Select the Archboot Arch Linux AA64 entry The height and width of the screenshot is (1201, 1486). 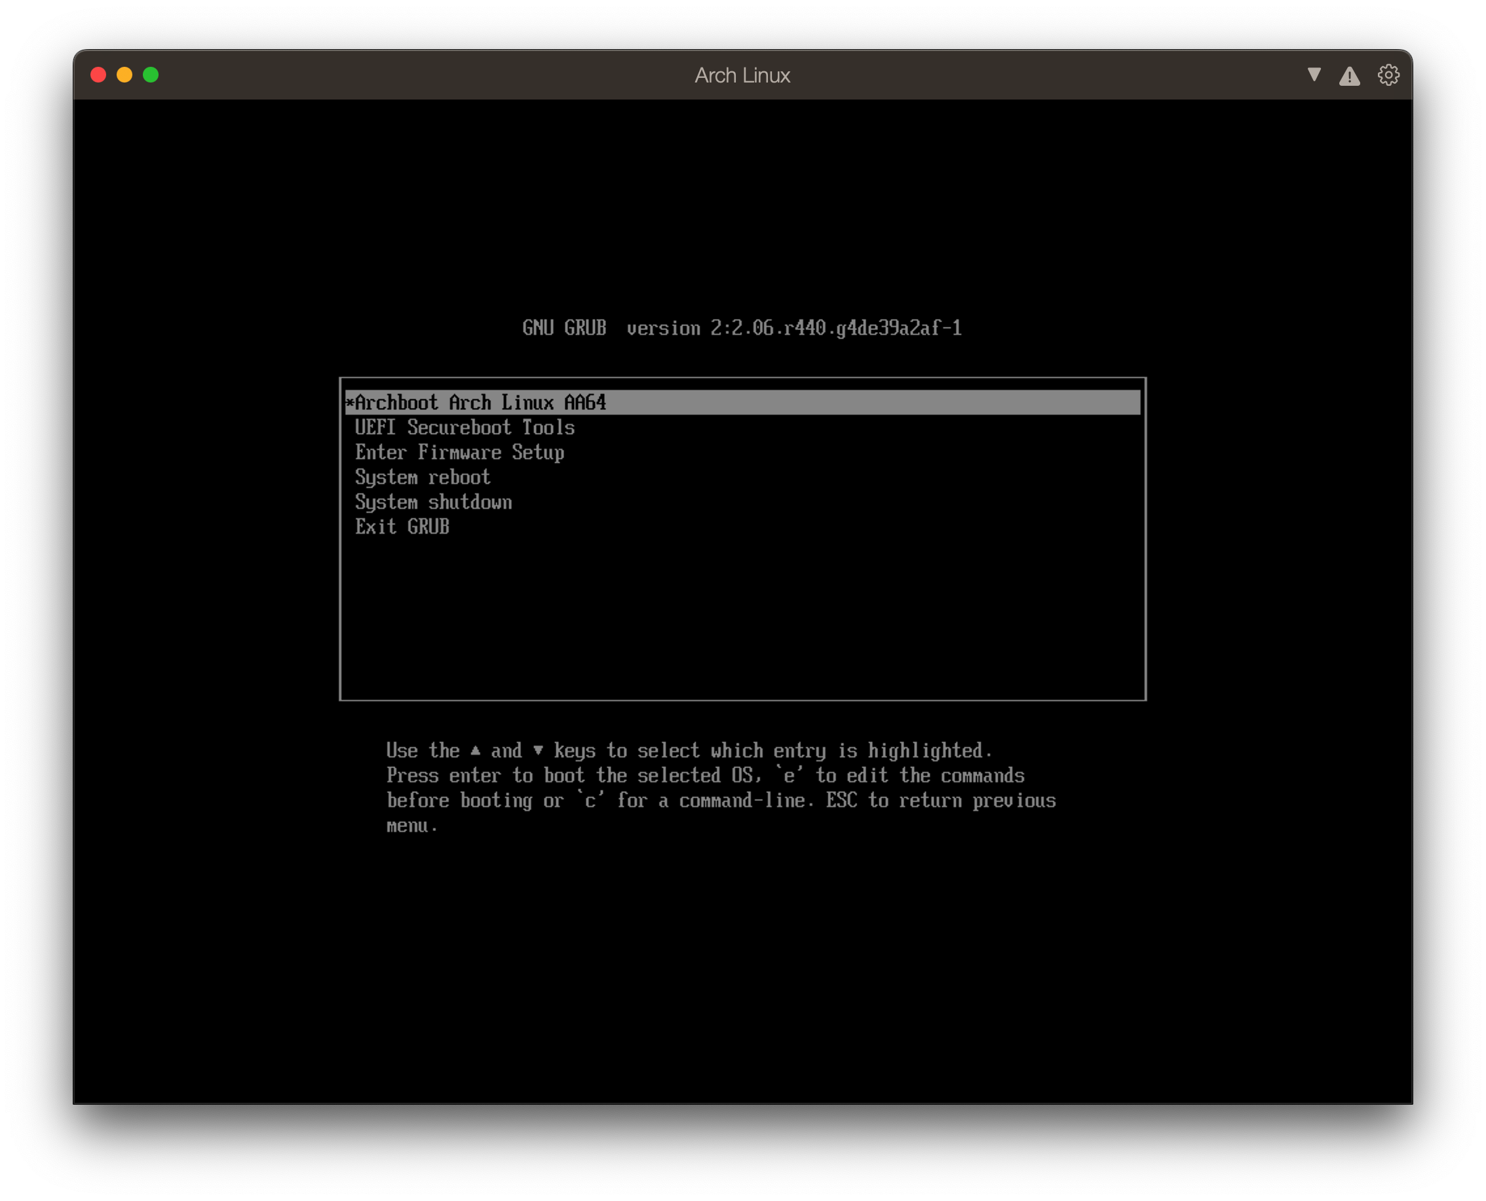point(480,403)
